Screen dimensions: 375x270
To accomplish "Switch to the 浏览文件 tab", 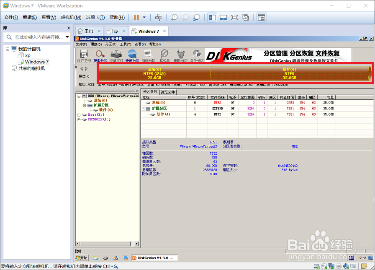I will tap(168, 92).
